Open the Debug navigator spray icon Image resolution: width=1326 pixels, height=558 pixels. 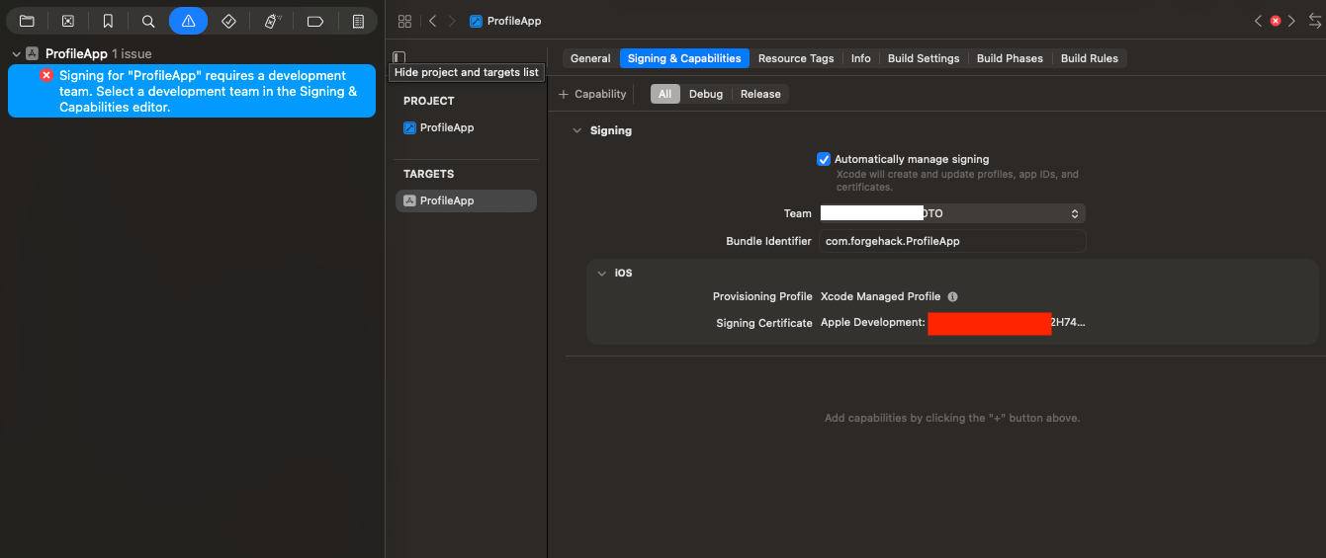click(273, 21)
